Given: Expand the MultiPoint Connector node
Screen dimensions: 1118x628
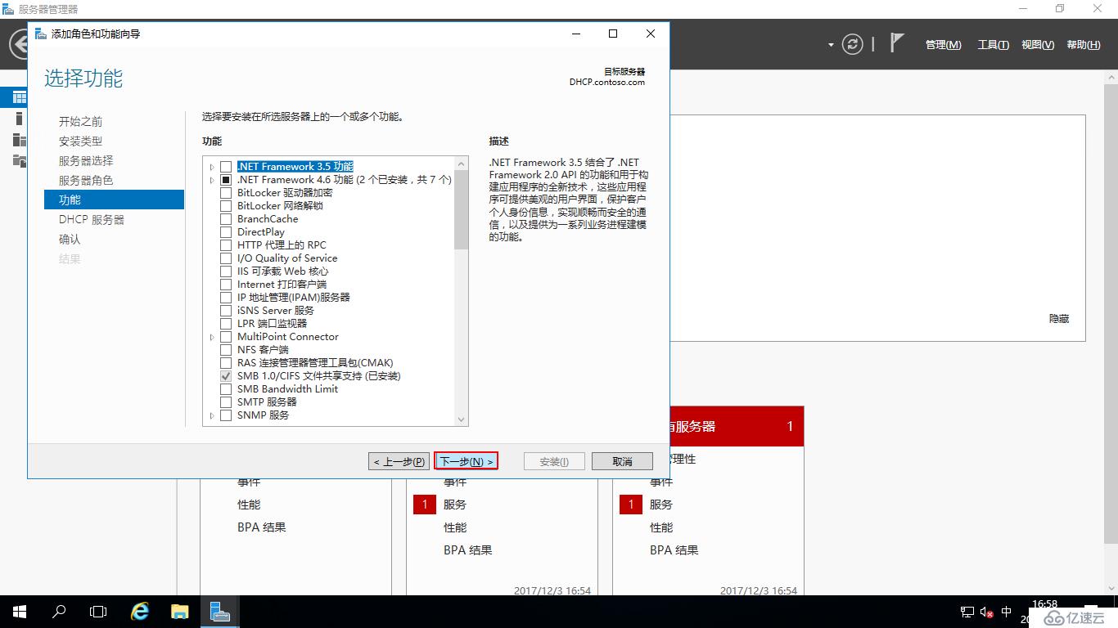Looking at the screenshot, I should click(212, 337).
